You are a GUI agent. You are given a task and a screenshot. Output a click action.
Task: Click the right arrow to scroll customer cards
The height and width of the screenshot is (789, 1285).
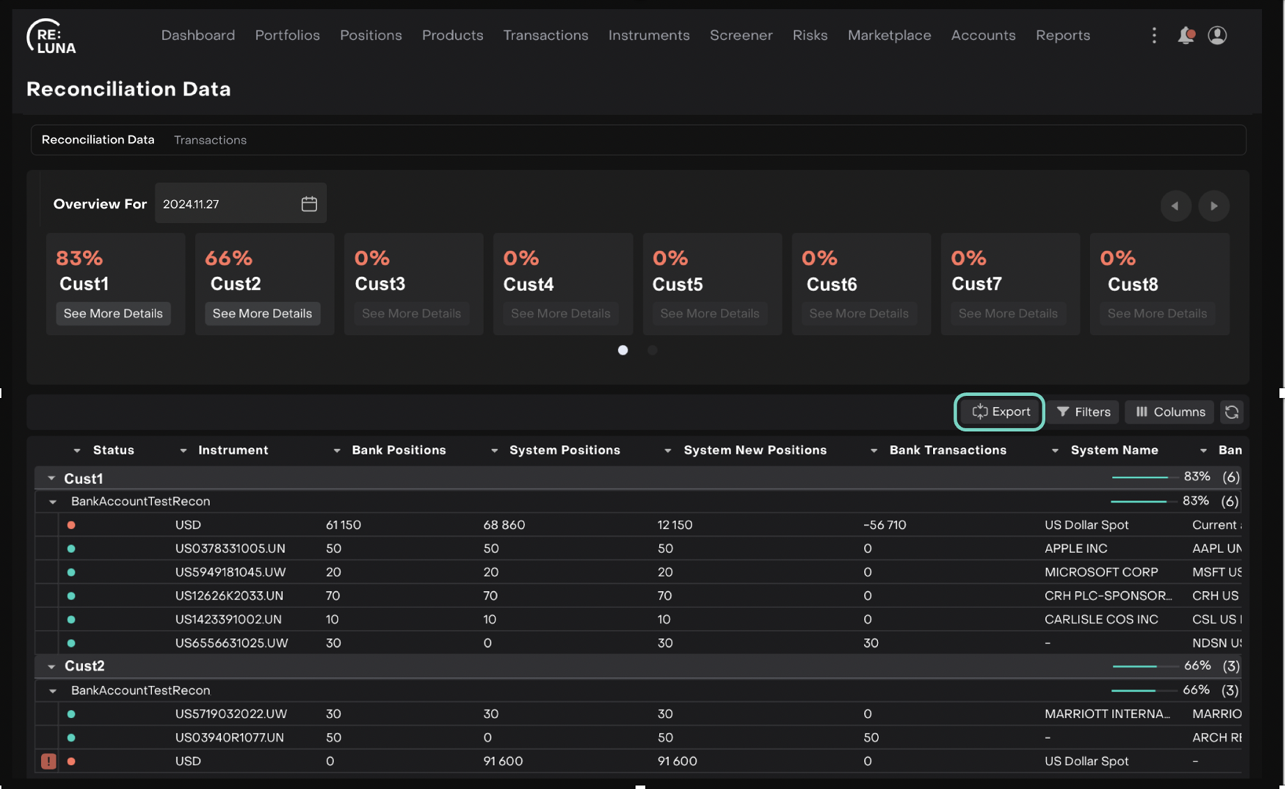tap(1214, 206)
